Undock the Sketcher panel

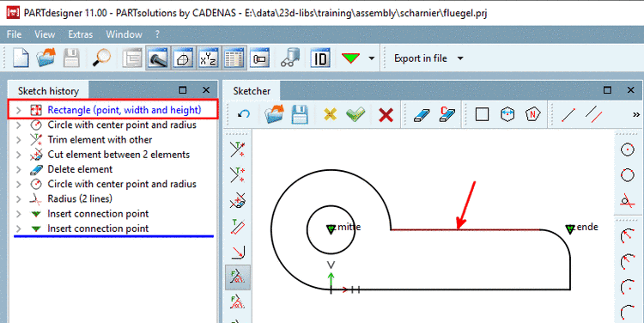[x=607, y=90]
